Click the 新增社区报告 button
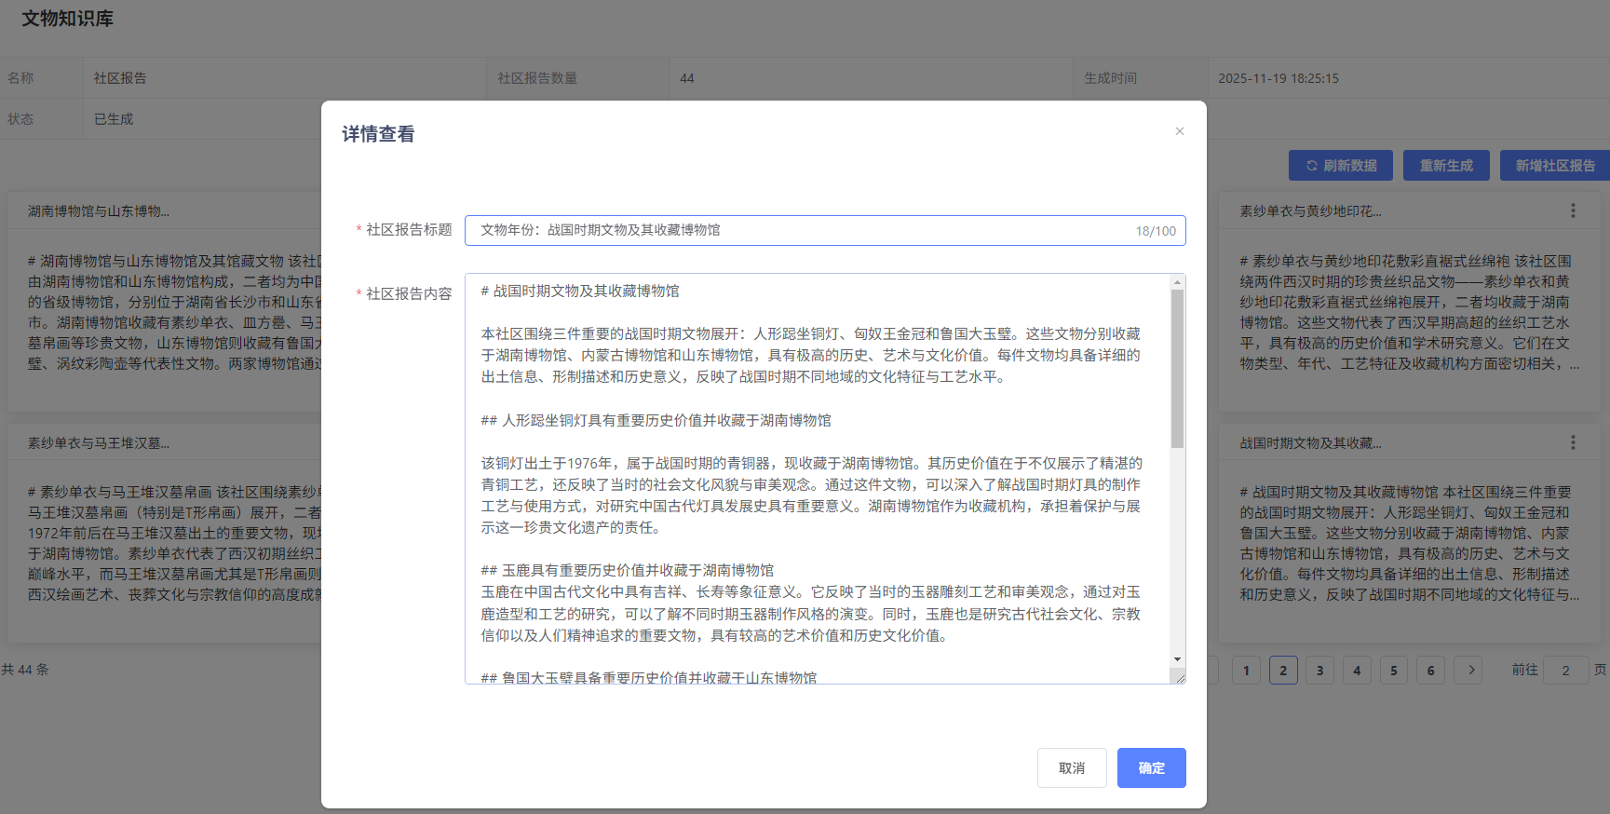 [1555, 165]
